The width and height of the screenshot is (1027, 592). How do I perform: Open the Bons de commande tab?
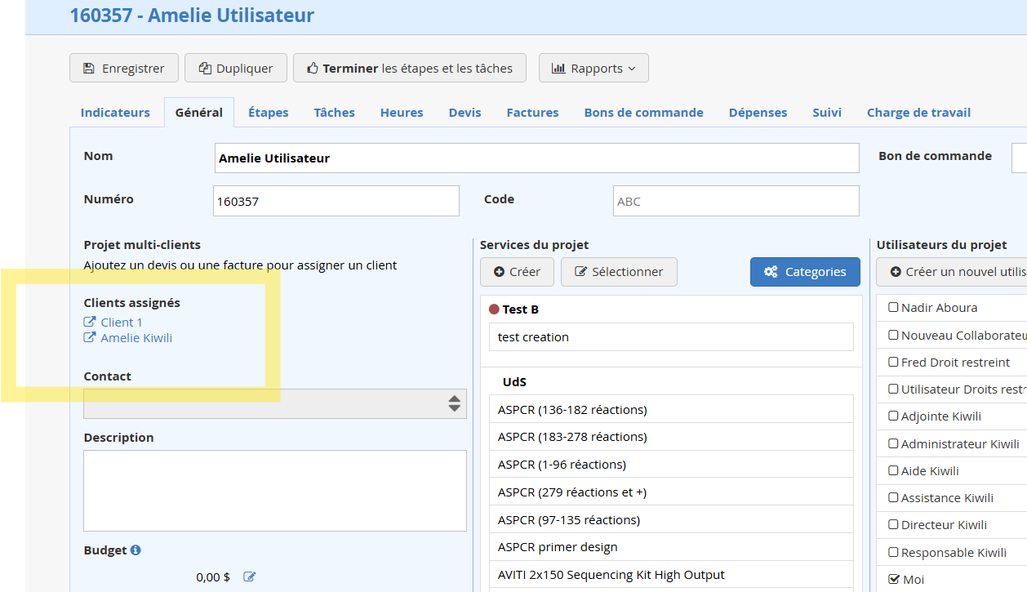coord(644,113)
